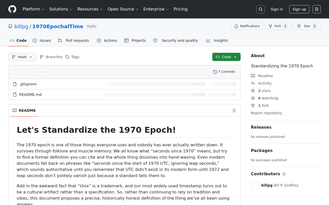The width and height of the screenshot is (329, 205).
Task: Open billpg contributor profile link
Action: point(267,185)
